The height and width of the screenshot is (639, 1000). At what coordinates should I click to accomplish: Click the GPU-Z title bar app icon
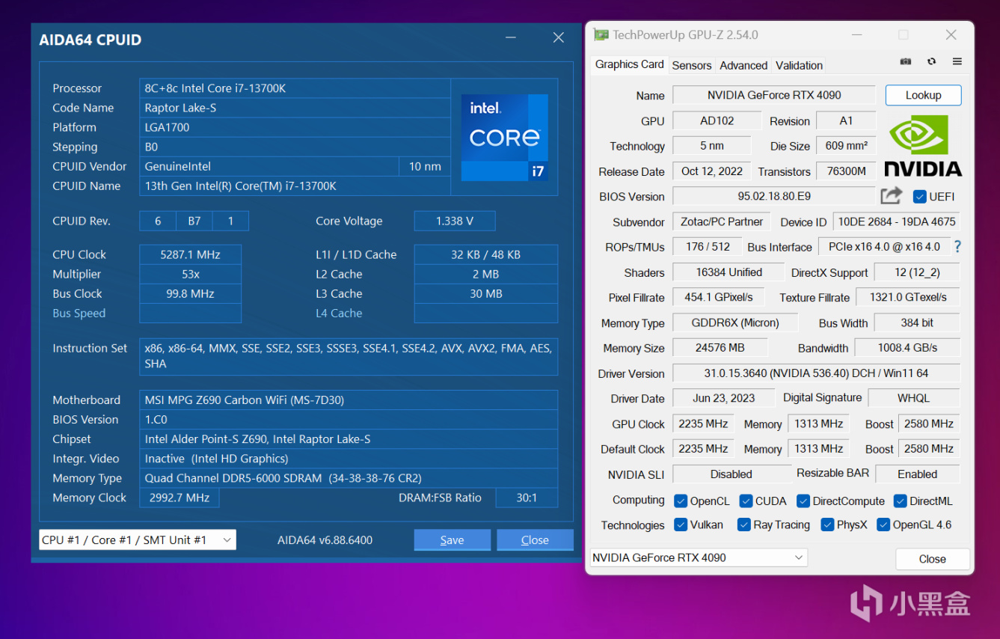(x=601, y=35)
